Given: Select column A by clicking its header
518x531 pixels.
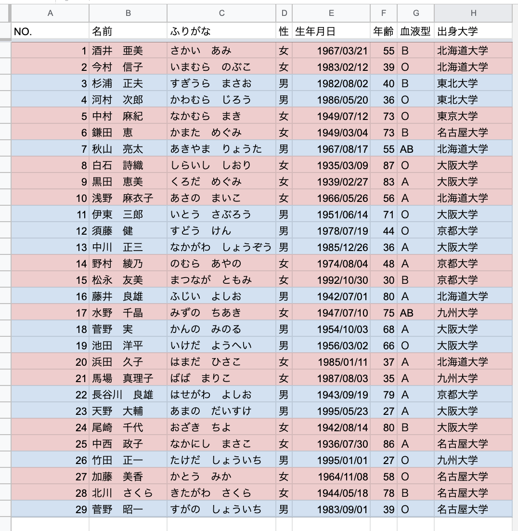Looking at the screenshot, I should [50, 13].
